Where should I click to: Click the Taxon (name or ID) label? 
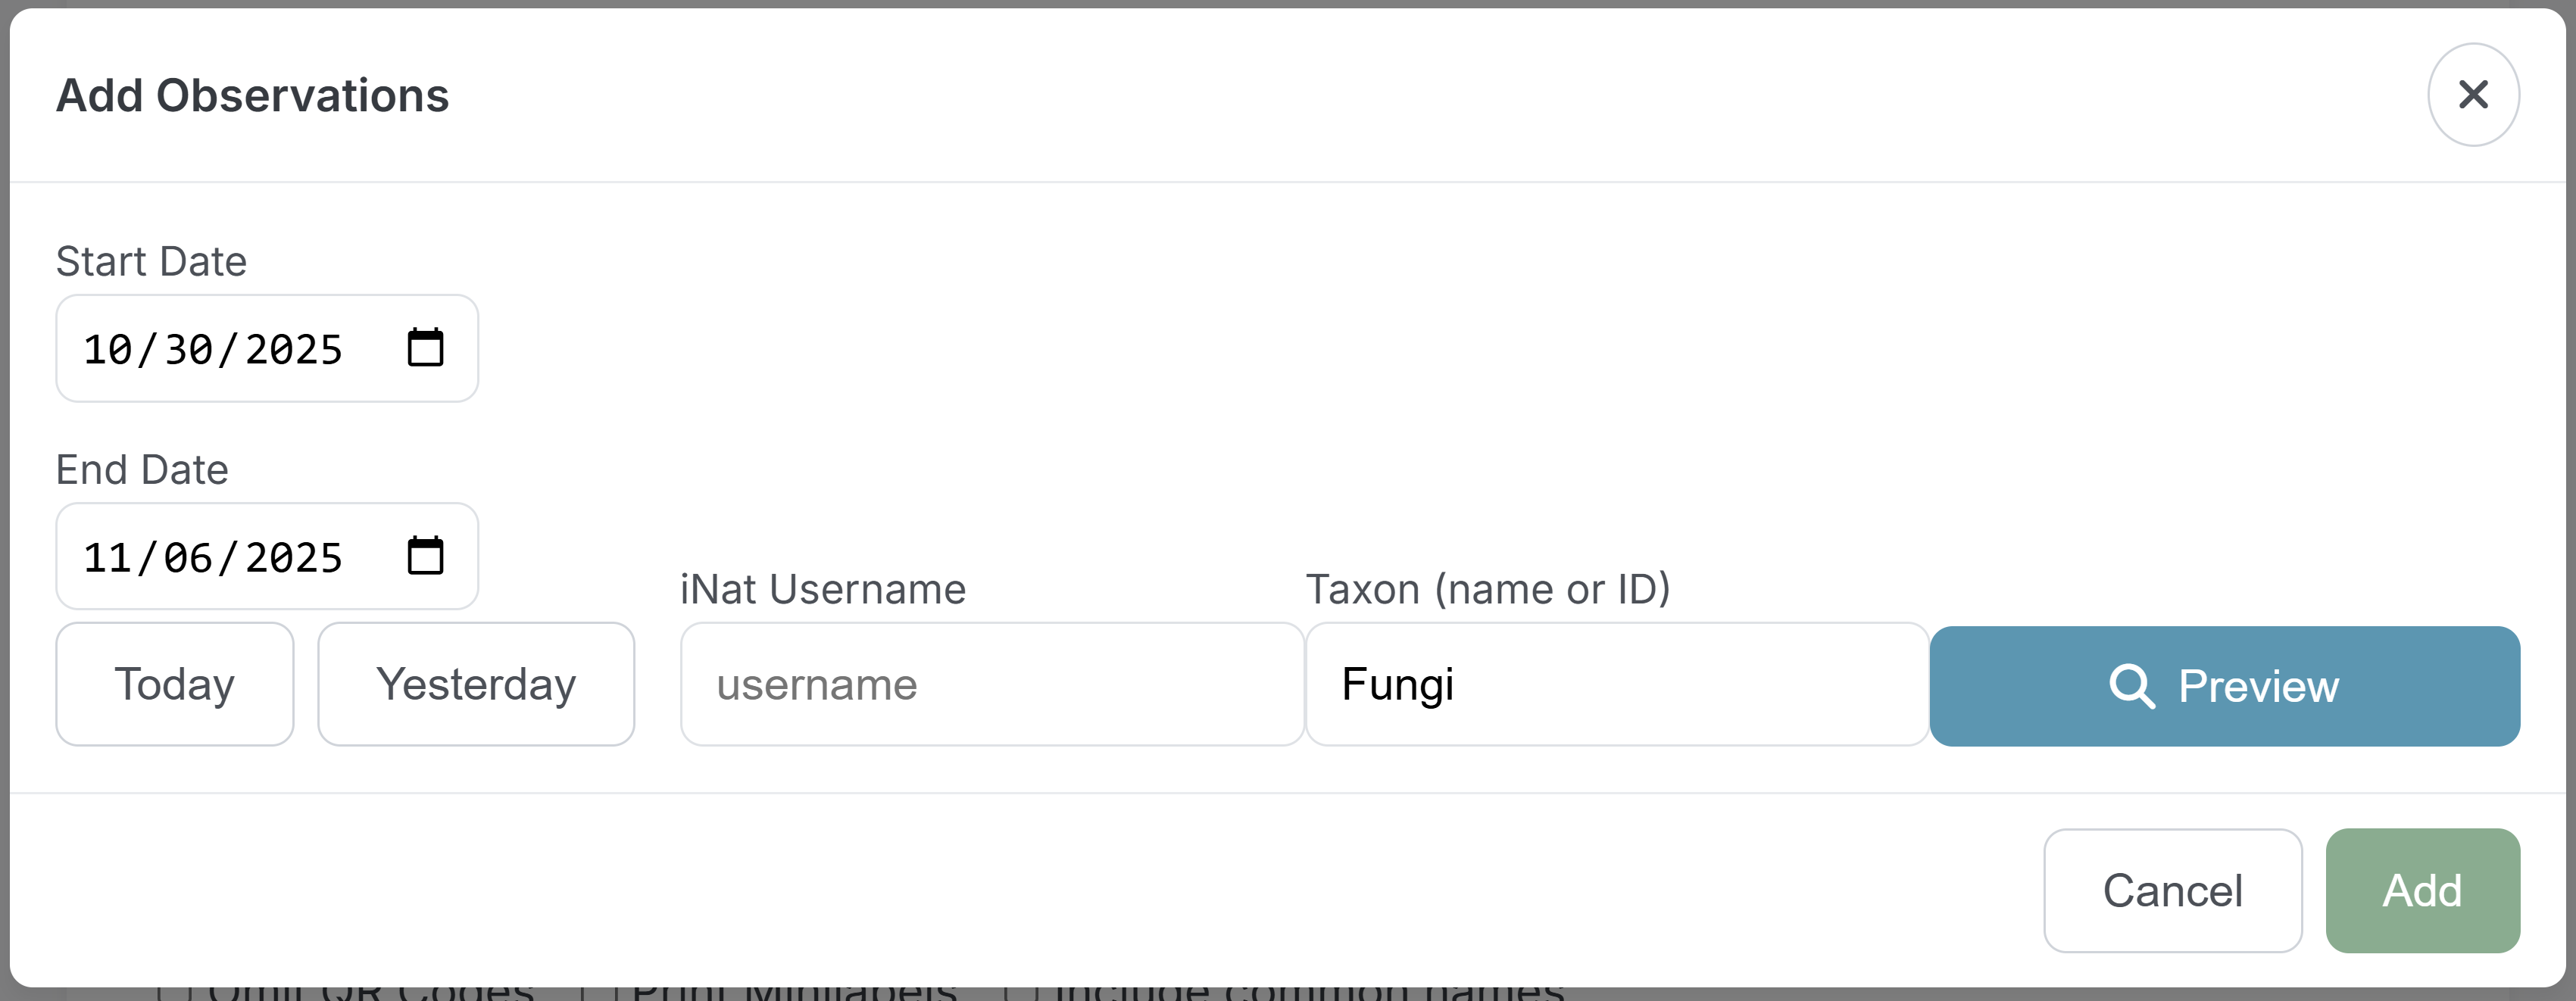point(1487,590)
